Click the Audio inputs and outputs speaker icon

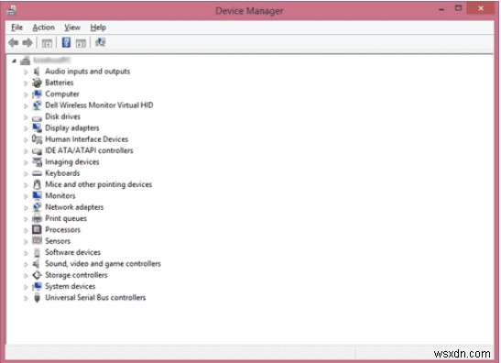37,71
